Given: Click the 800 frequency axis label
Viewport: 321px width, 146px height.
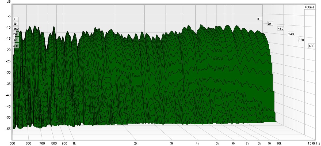Looking at the screenshot, I should coord(54,143).
